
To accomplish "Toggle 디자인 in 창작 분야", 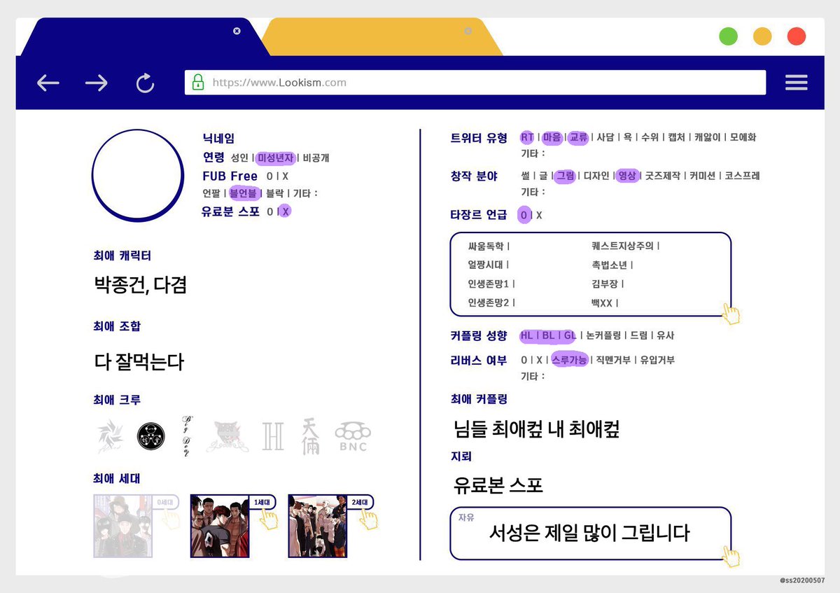I will (596, 176).
